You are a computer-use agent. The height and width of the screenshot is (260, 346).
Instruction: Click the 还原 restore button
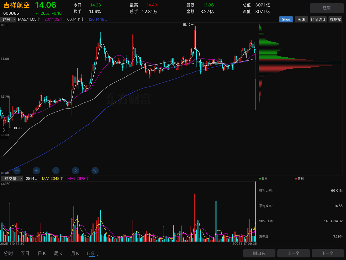pyautogui.click(x=327, y=8)
